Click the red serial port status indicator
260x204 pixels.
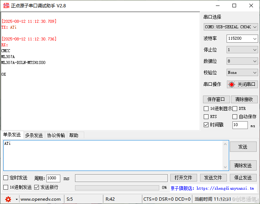click(x=232, y=84)
